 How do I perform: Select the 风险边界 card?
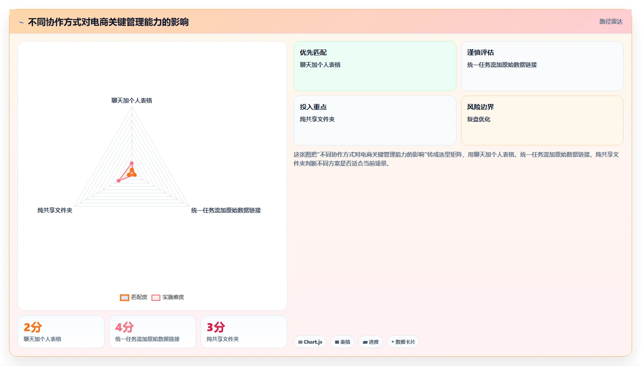pyautogui.click(x=542, y=121)
